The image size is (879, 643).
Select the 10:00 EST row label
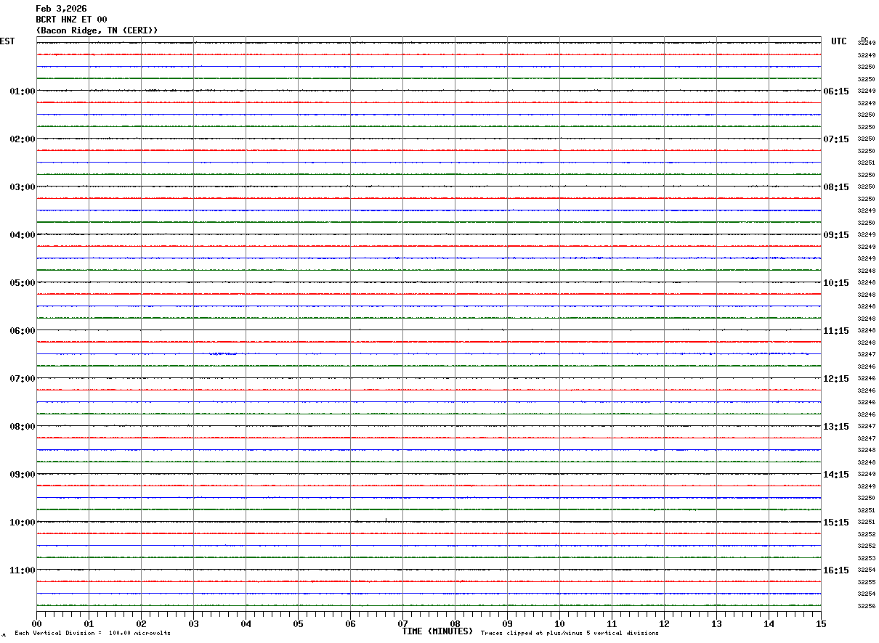coord(23,523)
